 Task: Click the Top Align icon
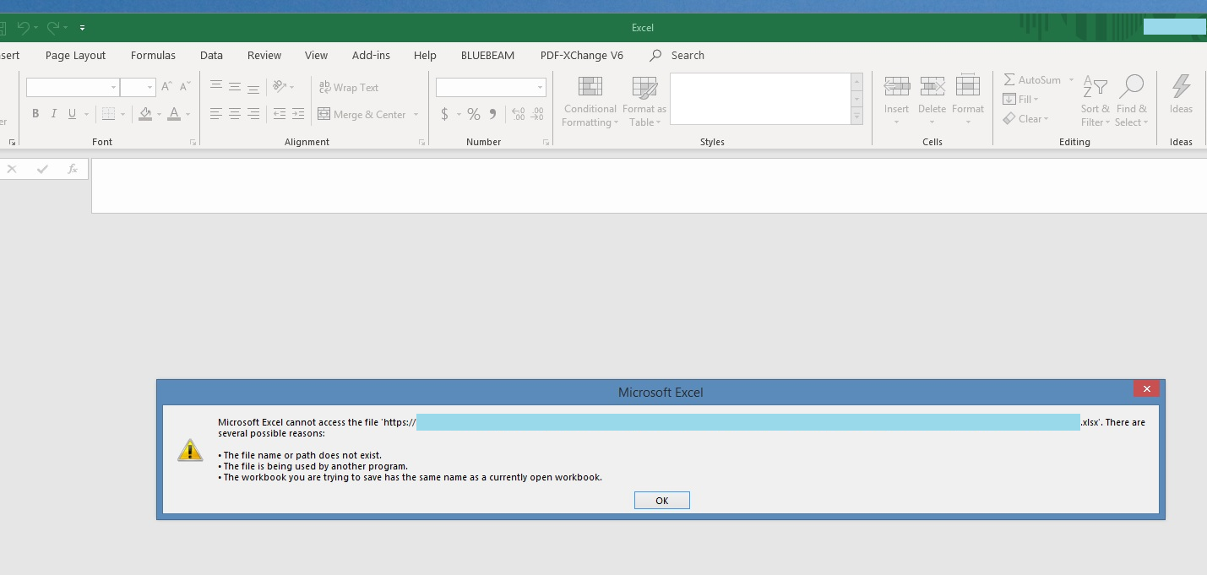click(x=216, y=86)
